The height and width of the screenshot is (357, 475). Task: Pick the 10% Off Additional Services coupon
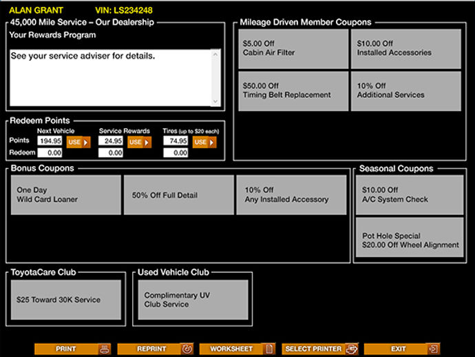406,91
